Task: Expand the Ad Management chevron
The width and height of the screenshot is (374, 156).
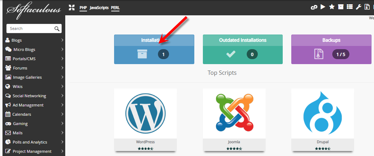Action: (x=62, y=105)
